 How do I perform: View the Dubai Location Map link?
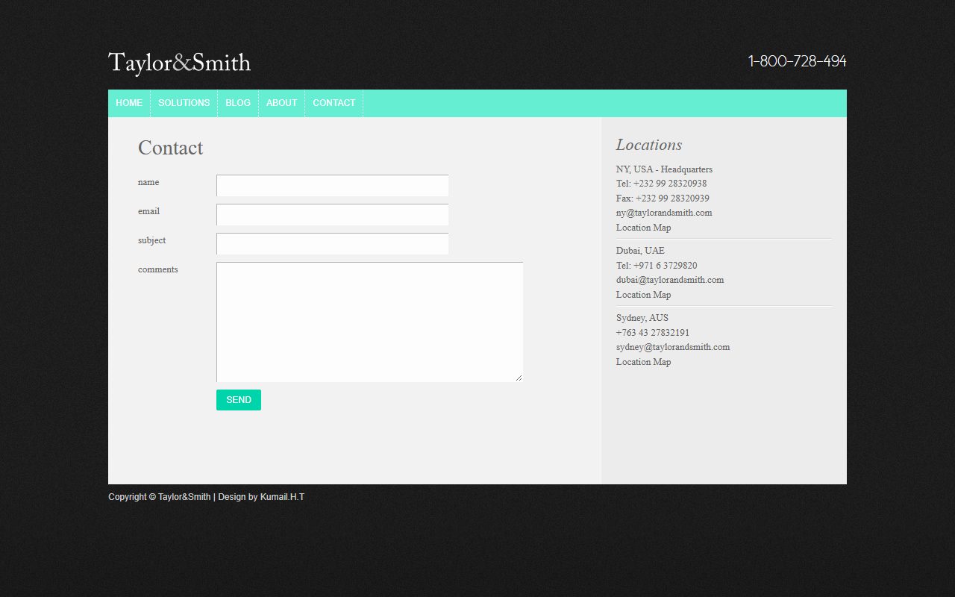[x=643, y=295]
